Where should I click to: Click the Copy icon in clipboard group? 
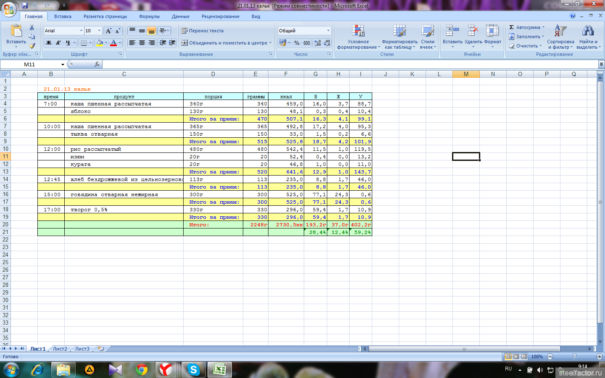coord(32,37)
